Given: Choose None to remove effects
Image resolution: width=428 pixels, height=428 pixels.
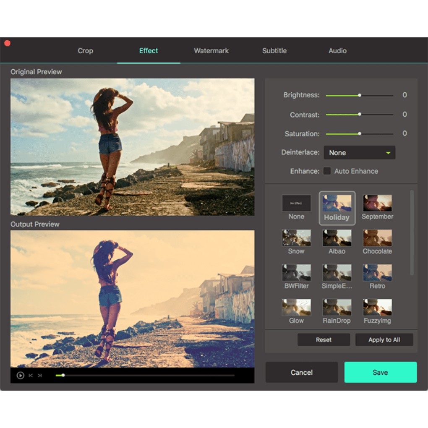Looking at the screenshot, I should click(296, 203).
